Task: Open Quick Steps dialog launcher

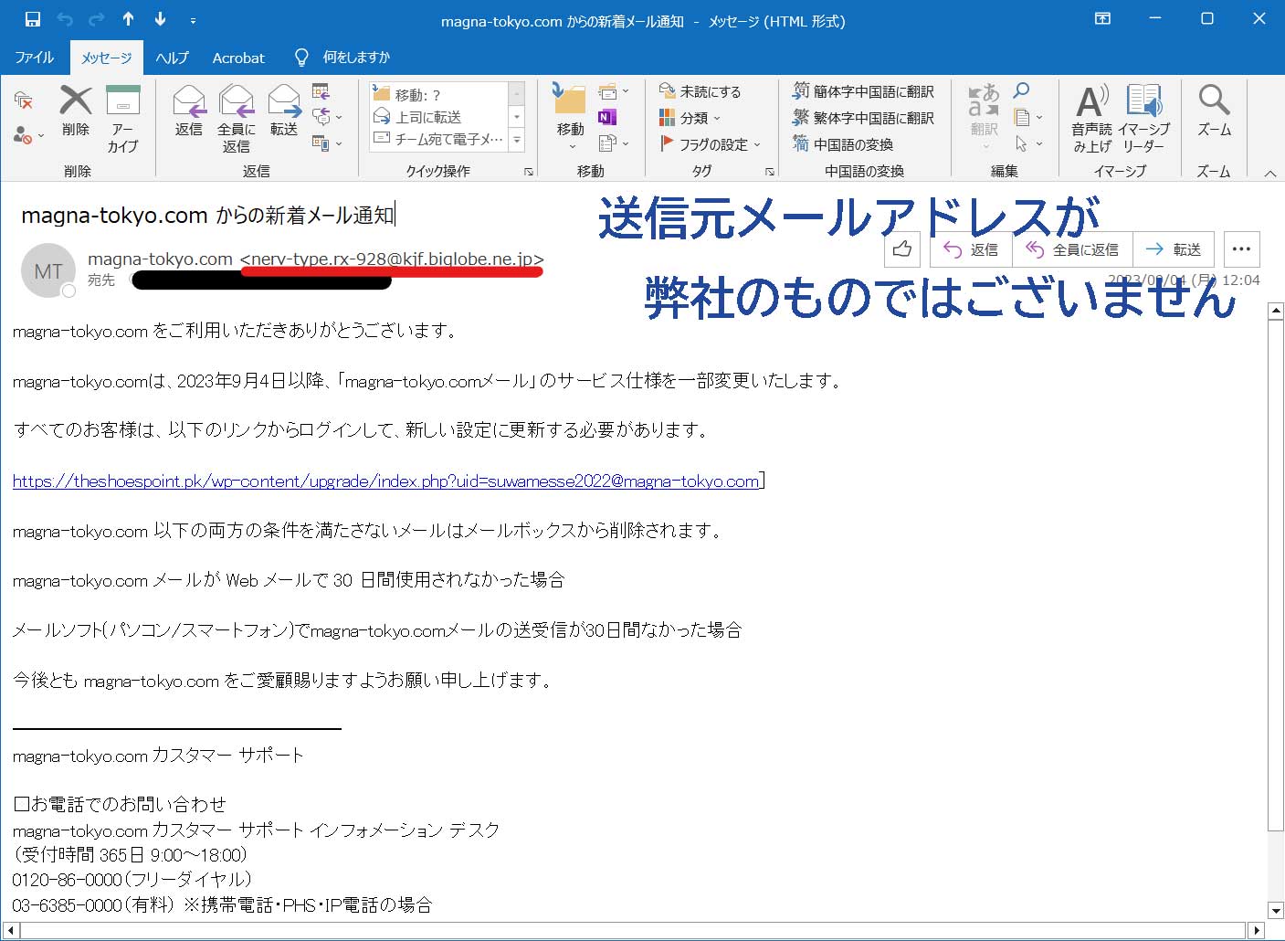Action: 529,172
